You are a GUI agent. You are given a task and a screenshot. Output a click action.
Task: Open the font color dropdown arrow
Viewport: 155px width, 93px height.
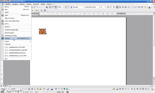(151, 7)
